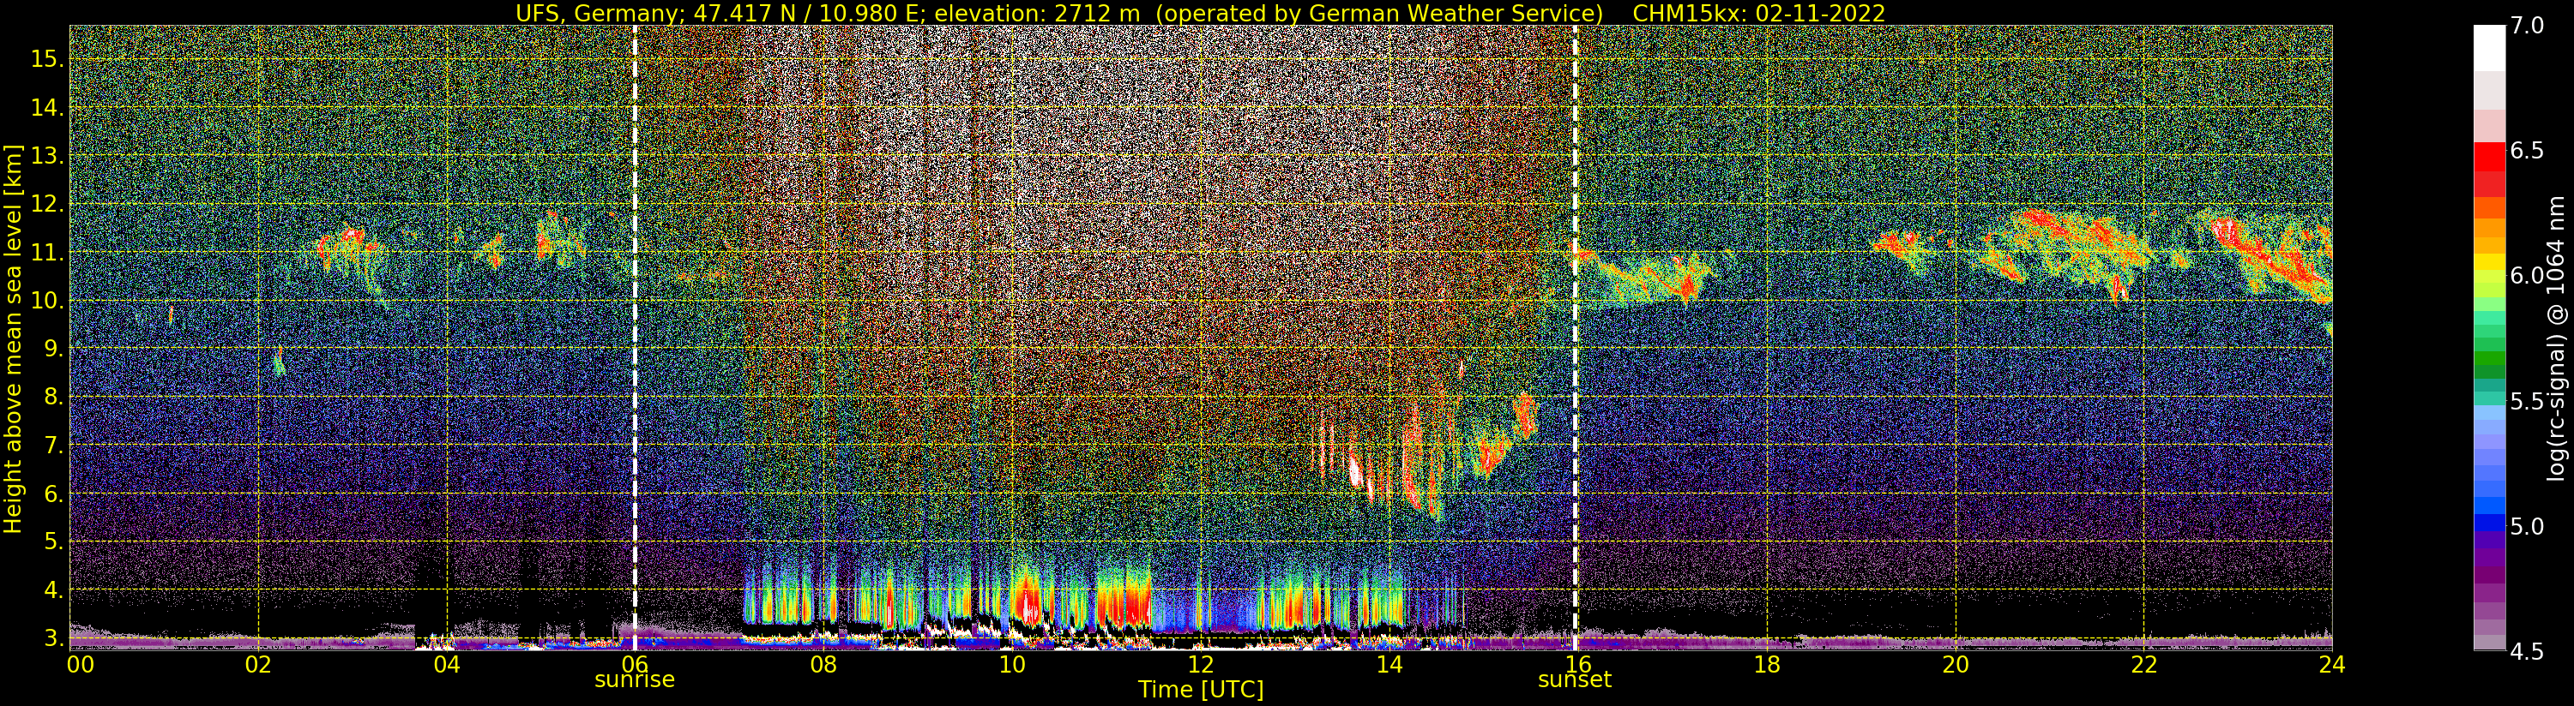Pick the white top segment of the colorbar
Image resolution: width=2574 pixels, height=706 pixels.
[2489, 48]
